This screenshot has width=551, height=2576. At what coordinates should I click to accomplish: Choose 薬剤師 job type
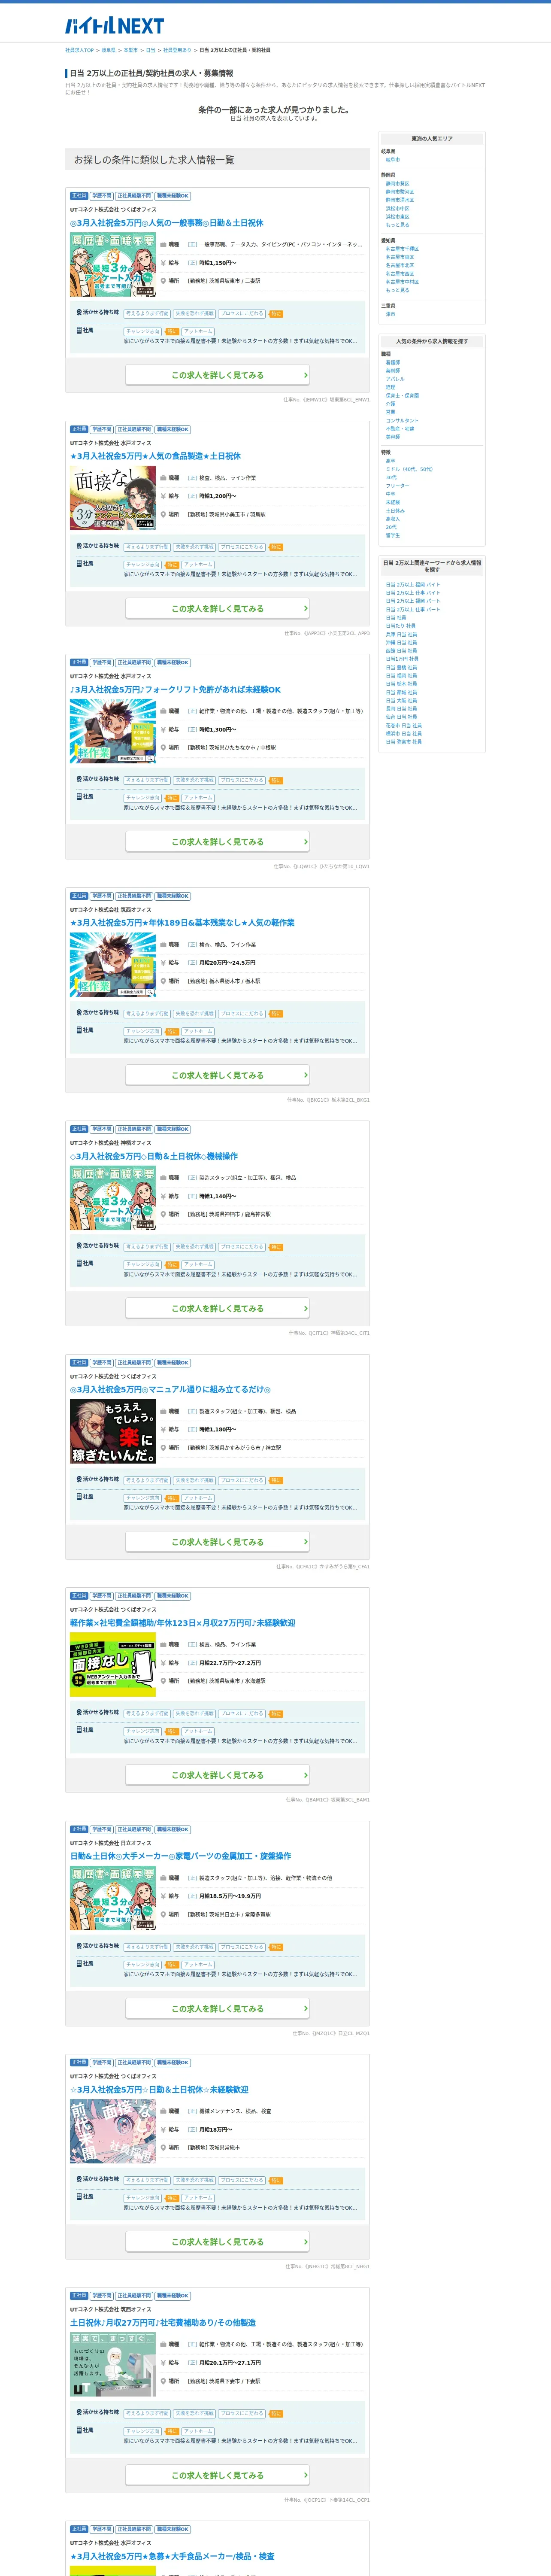(393, 371)
